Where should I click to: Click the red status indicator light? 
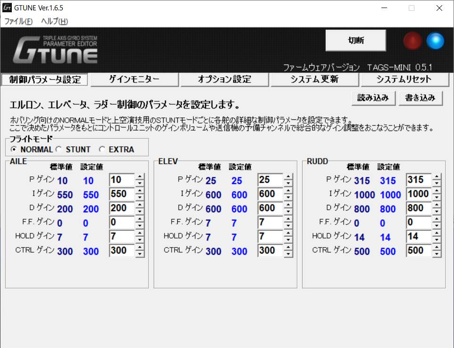coord(413,41)
